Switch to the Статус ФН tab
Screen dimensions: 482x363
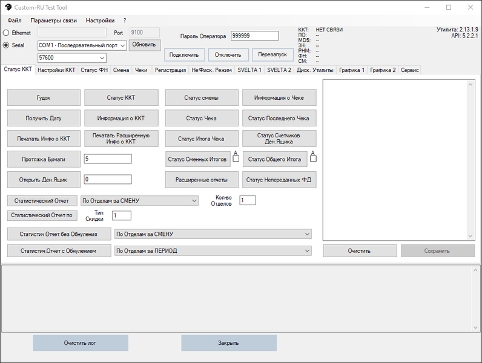click(94, 70)
